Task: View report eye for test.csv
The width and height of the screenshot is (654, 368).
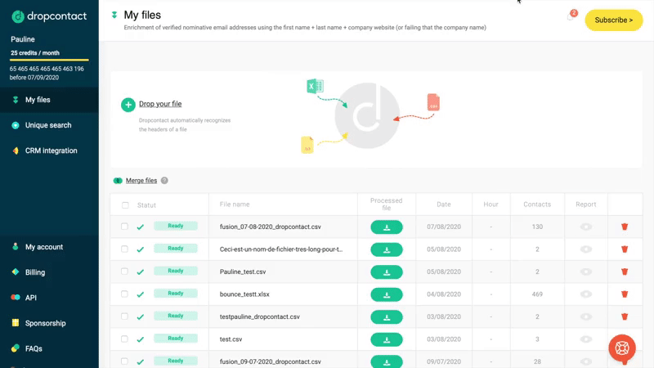Action: [x=585, y=339]
